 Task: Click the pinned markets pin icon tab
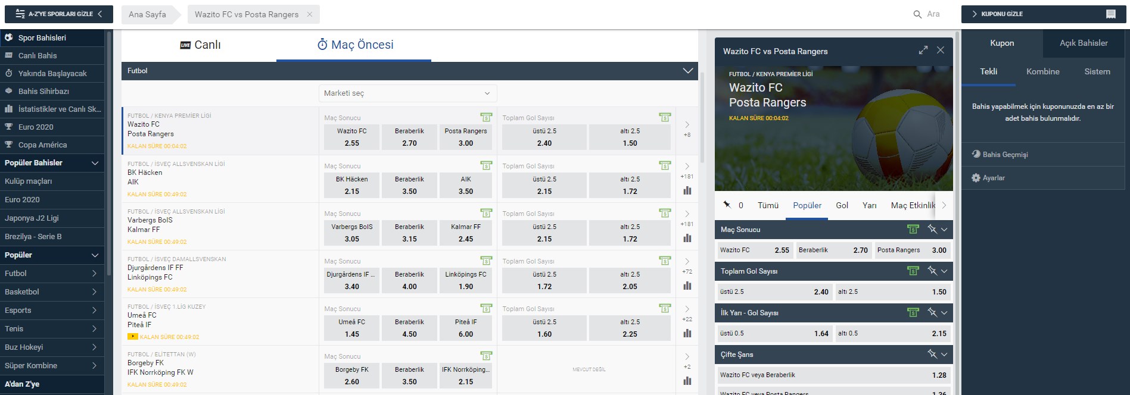click(x=727, y=205)
